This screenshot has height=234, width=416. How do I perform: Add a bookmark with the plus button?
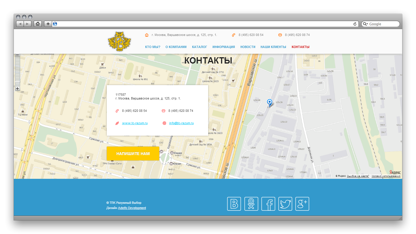48,24
